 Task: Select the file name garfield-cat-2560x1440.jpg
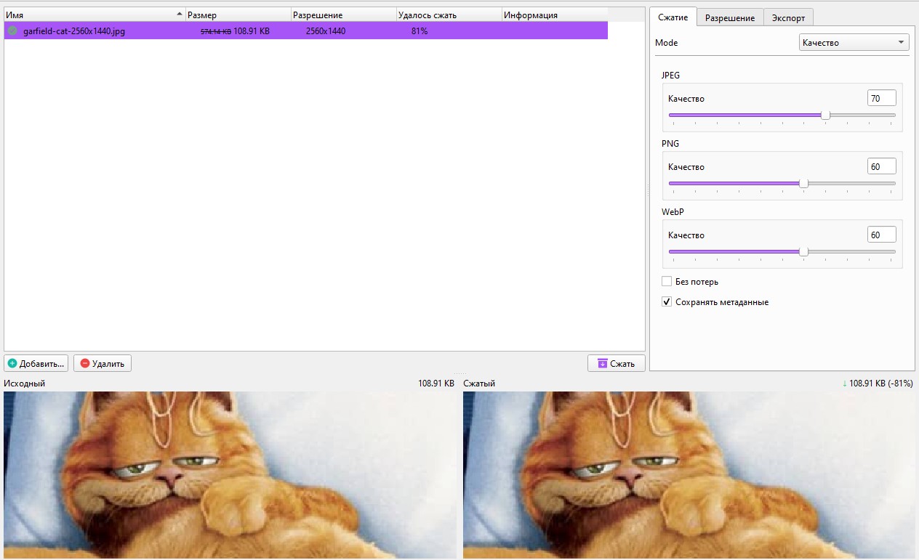click(74, 31)
